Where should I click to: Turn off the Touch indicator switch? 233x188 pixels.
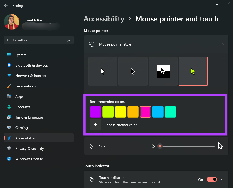tap(211, 179)
